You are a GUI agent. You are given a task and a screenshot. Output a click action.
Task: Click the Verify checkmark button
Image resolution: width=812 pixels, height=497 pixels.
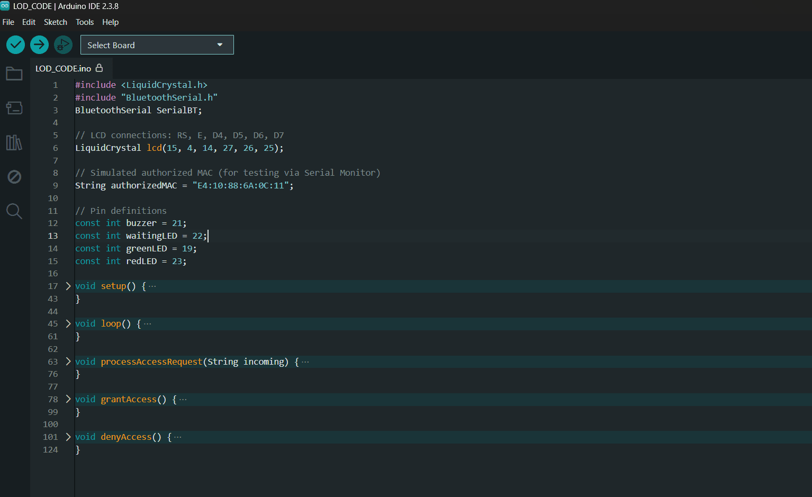click(x=16, y=45)
